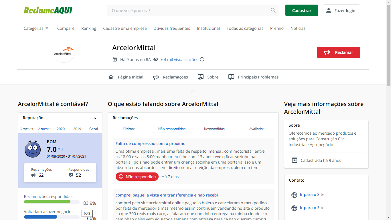Click the Principais Problemas alert icon
This screenshot has height=220, width=391.
pyautogui.click(x=231, y=77)
